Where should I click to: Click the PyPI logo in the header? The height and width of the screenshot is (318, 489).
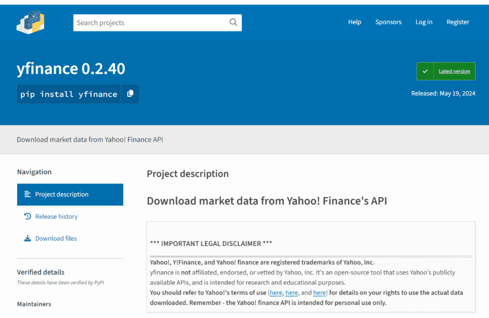click(31, 22)
